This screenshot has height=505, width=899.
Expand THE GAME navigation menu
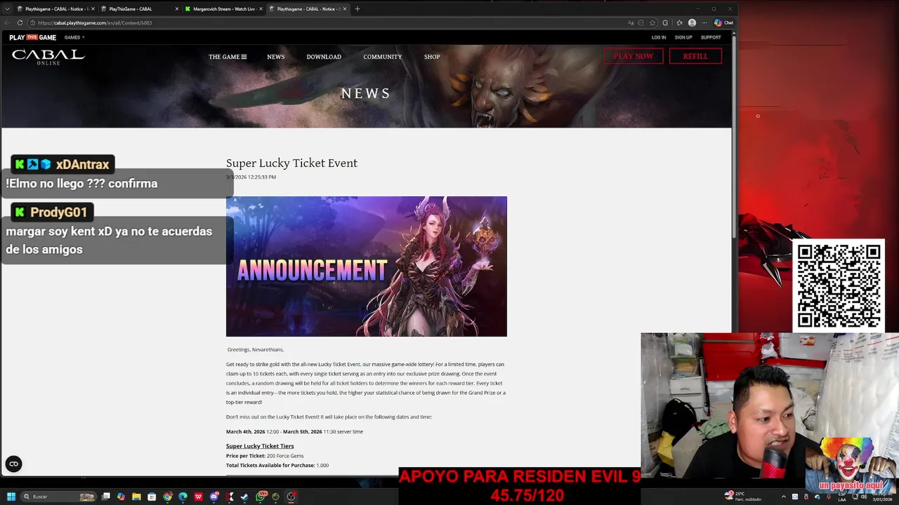228,57
